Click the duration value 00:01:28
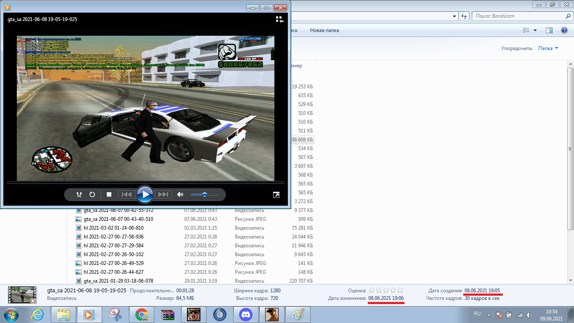The width and height of the screenshot is (574, 323). pos(185,291)
